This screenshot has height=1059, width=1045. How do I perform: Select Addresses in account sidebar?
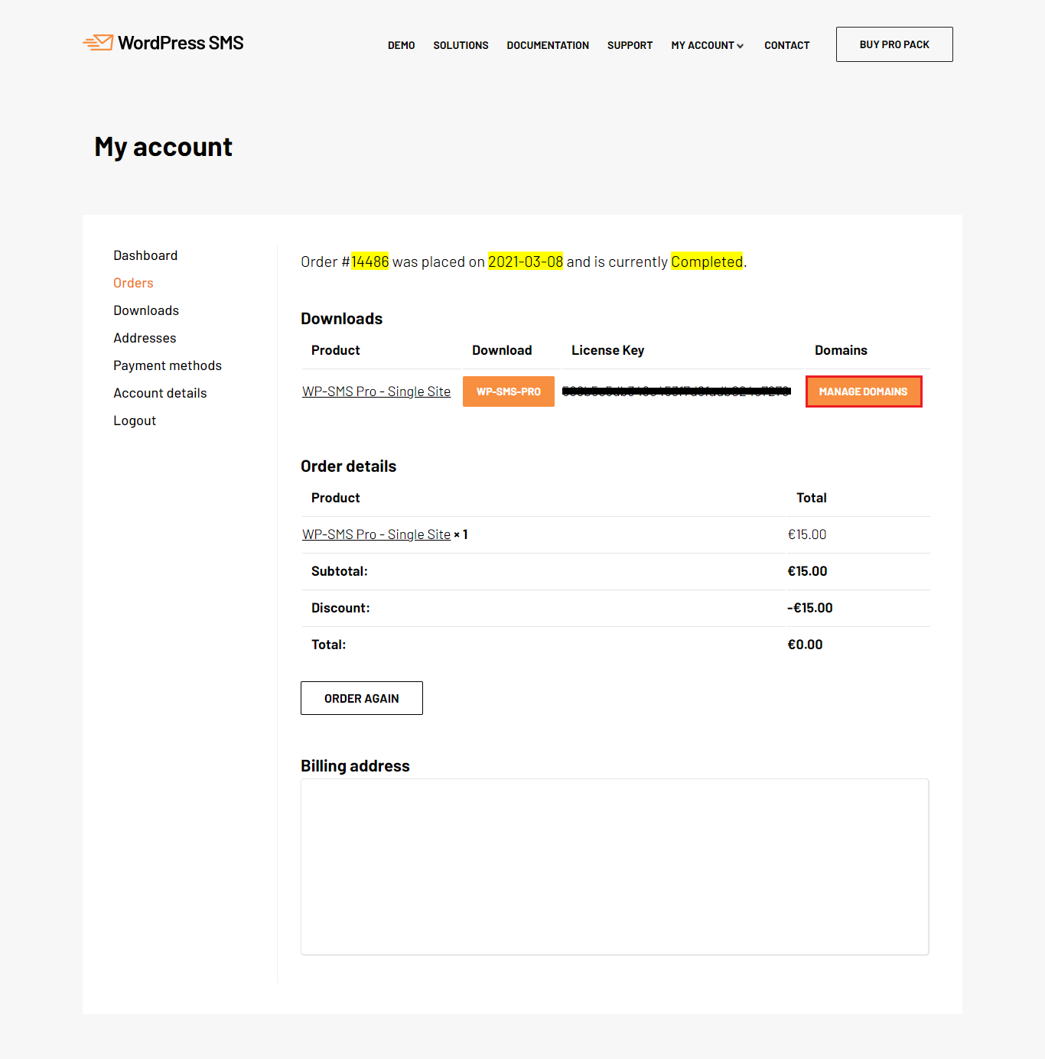145,338
